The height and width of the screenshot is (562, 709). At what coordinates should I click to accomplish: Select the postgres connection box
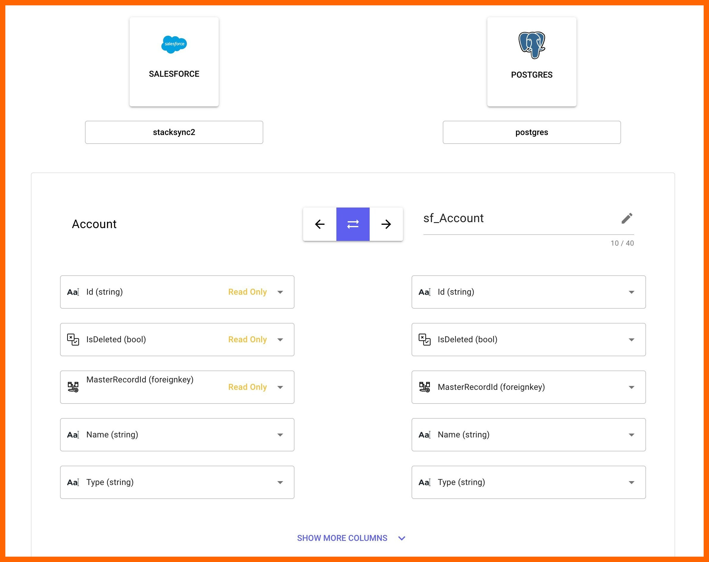tap(531, 132)
